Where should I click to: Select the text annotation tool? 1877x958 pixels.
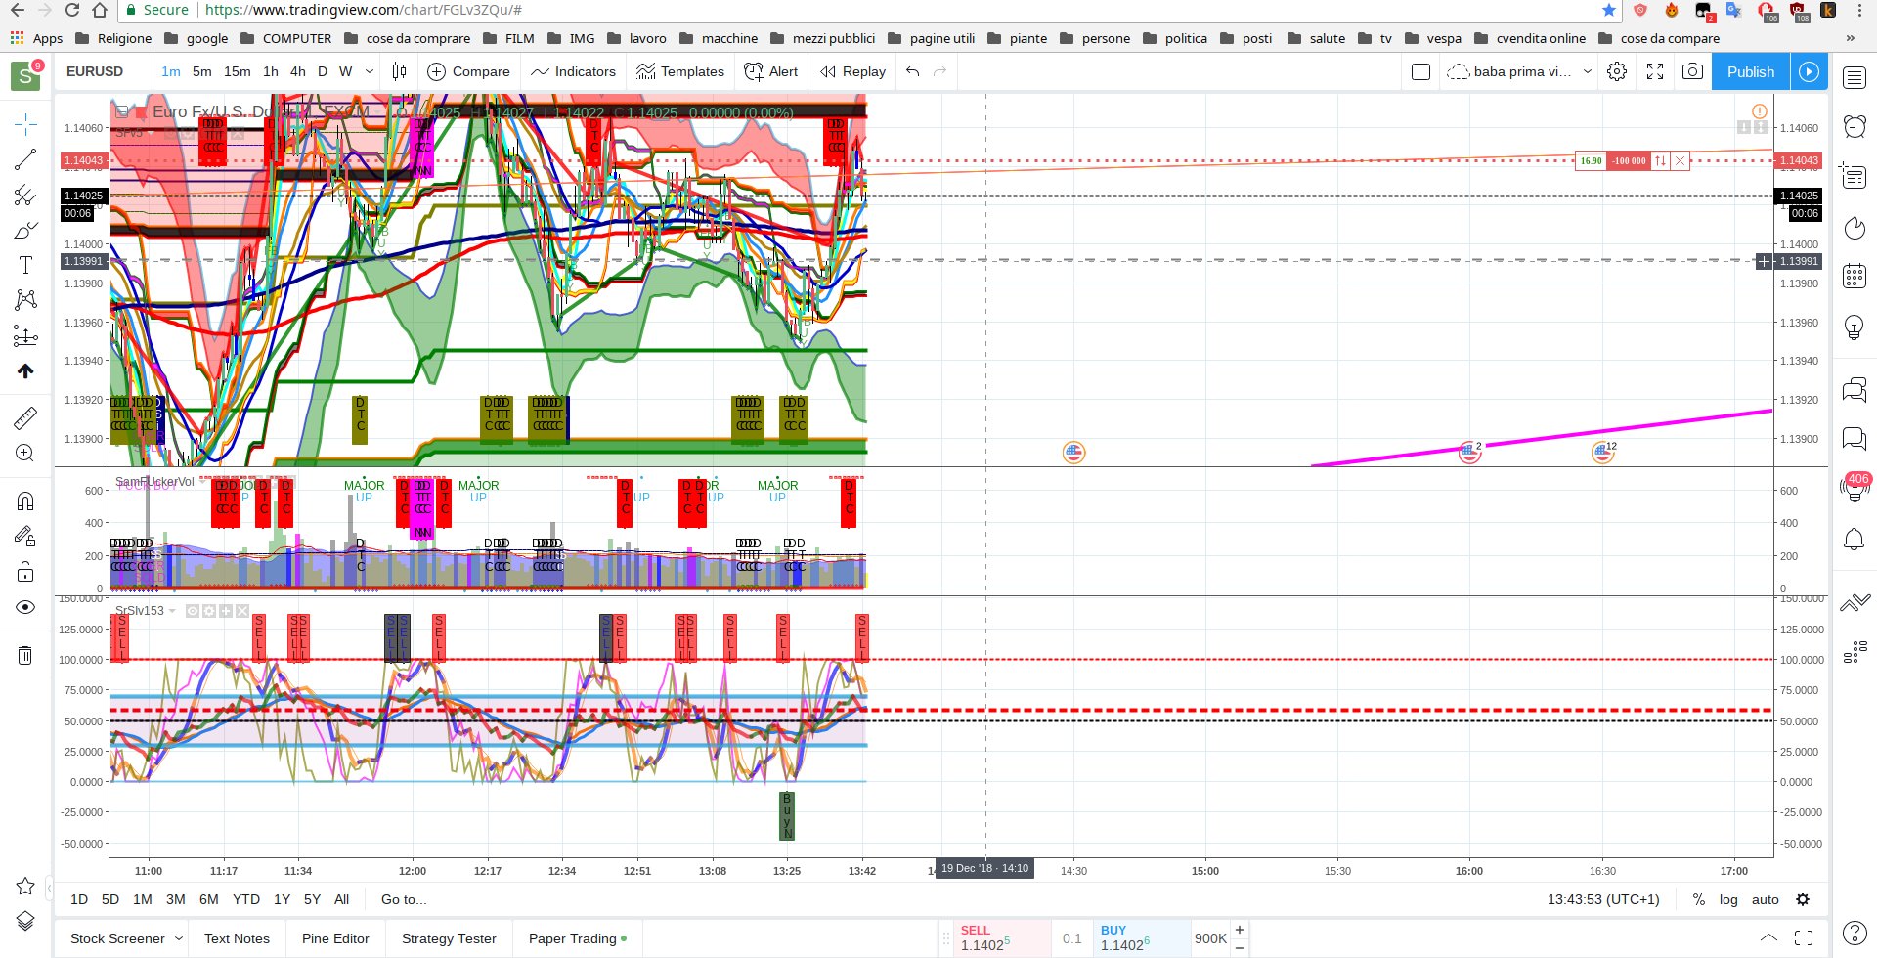(25, 265)
